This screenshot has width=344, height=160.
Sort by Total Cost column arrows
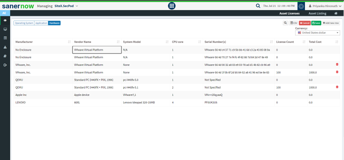(x=337, y=42)
